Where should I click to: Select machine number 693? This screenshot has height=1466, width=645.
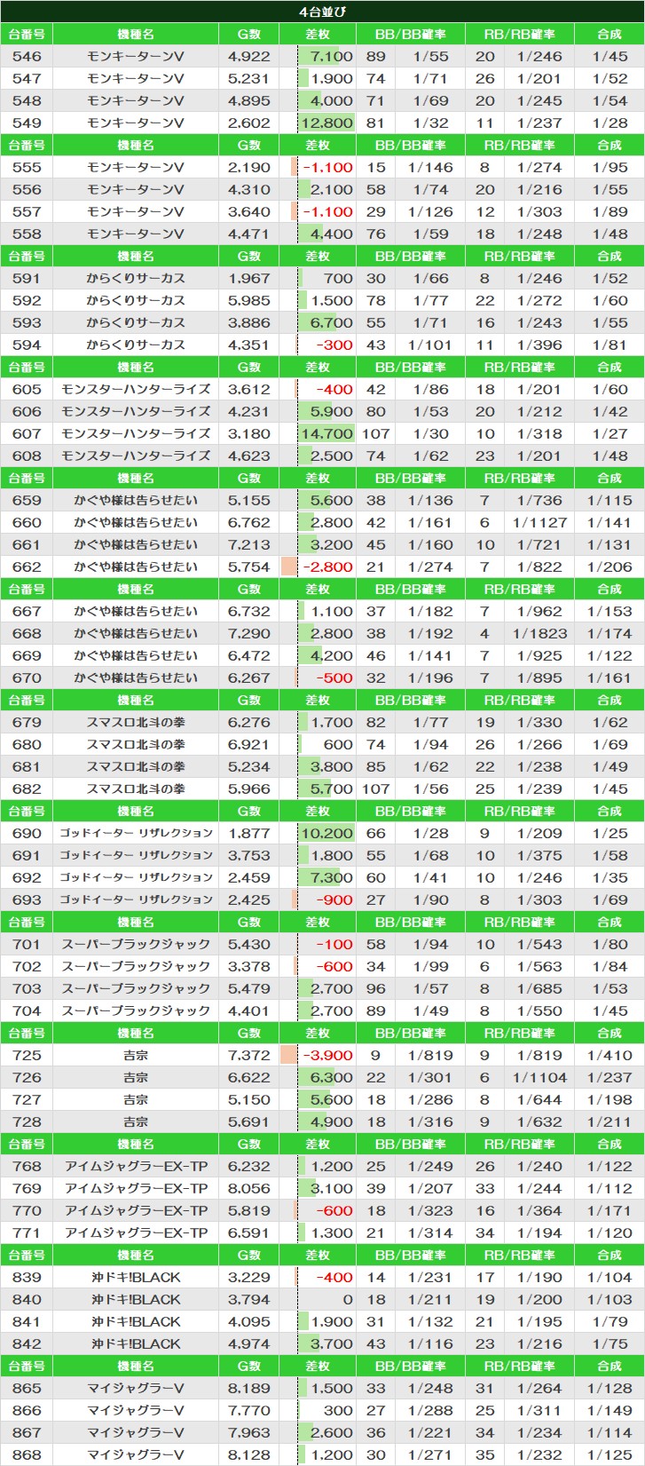[x=27, y=899]
